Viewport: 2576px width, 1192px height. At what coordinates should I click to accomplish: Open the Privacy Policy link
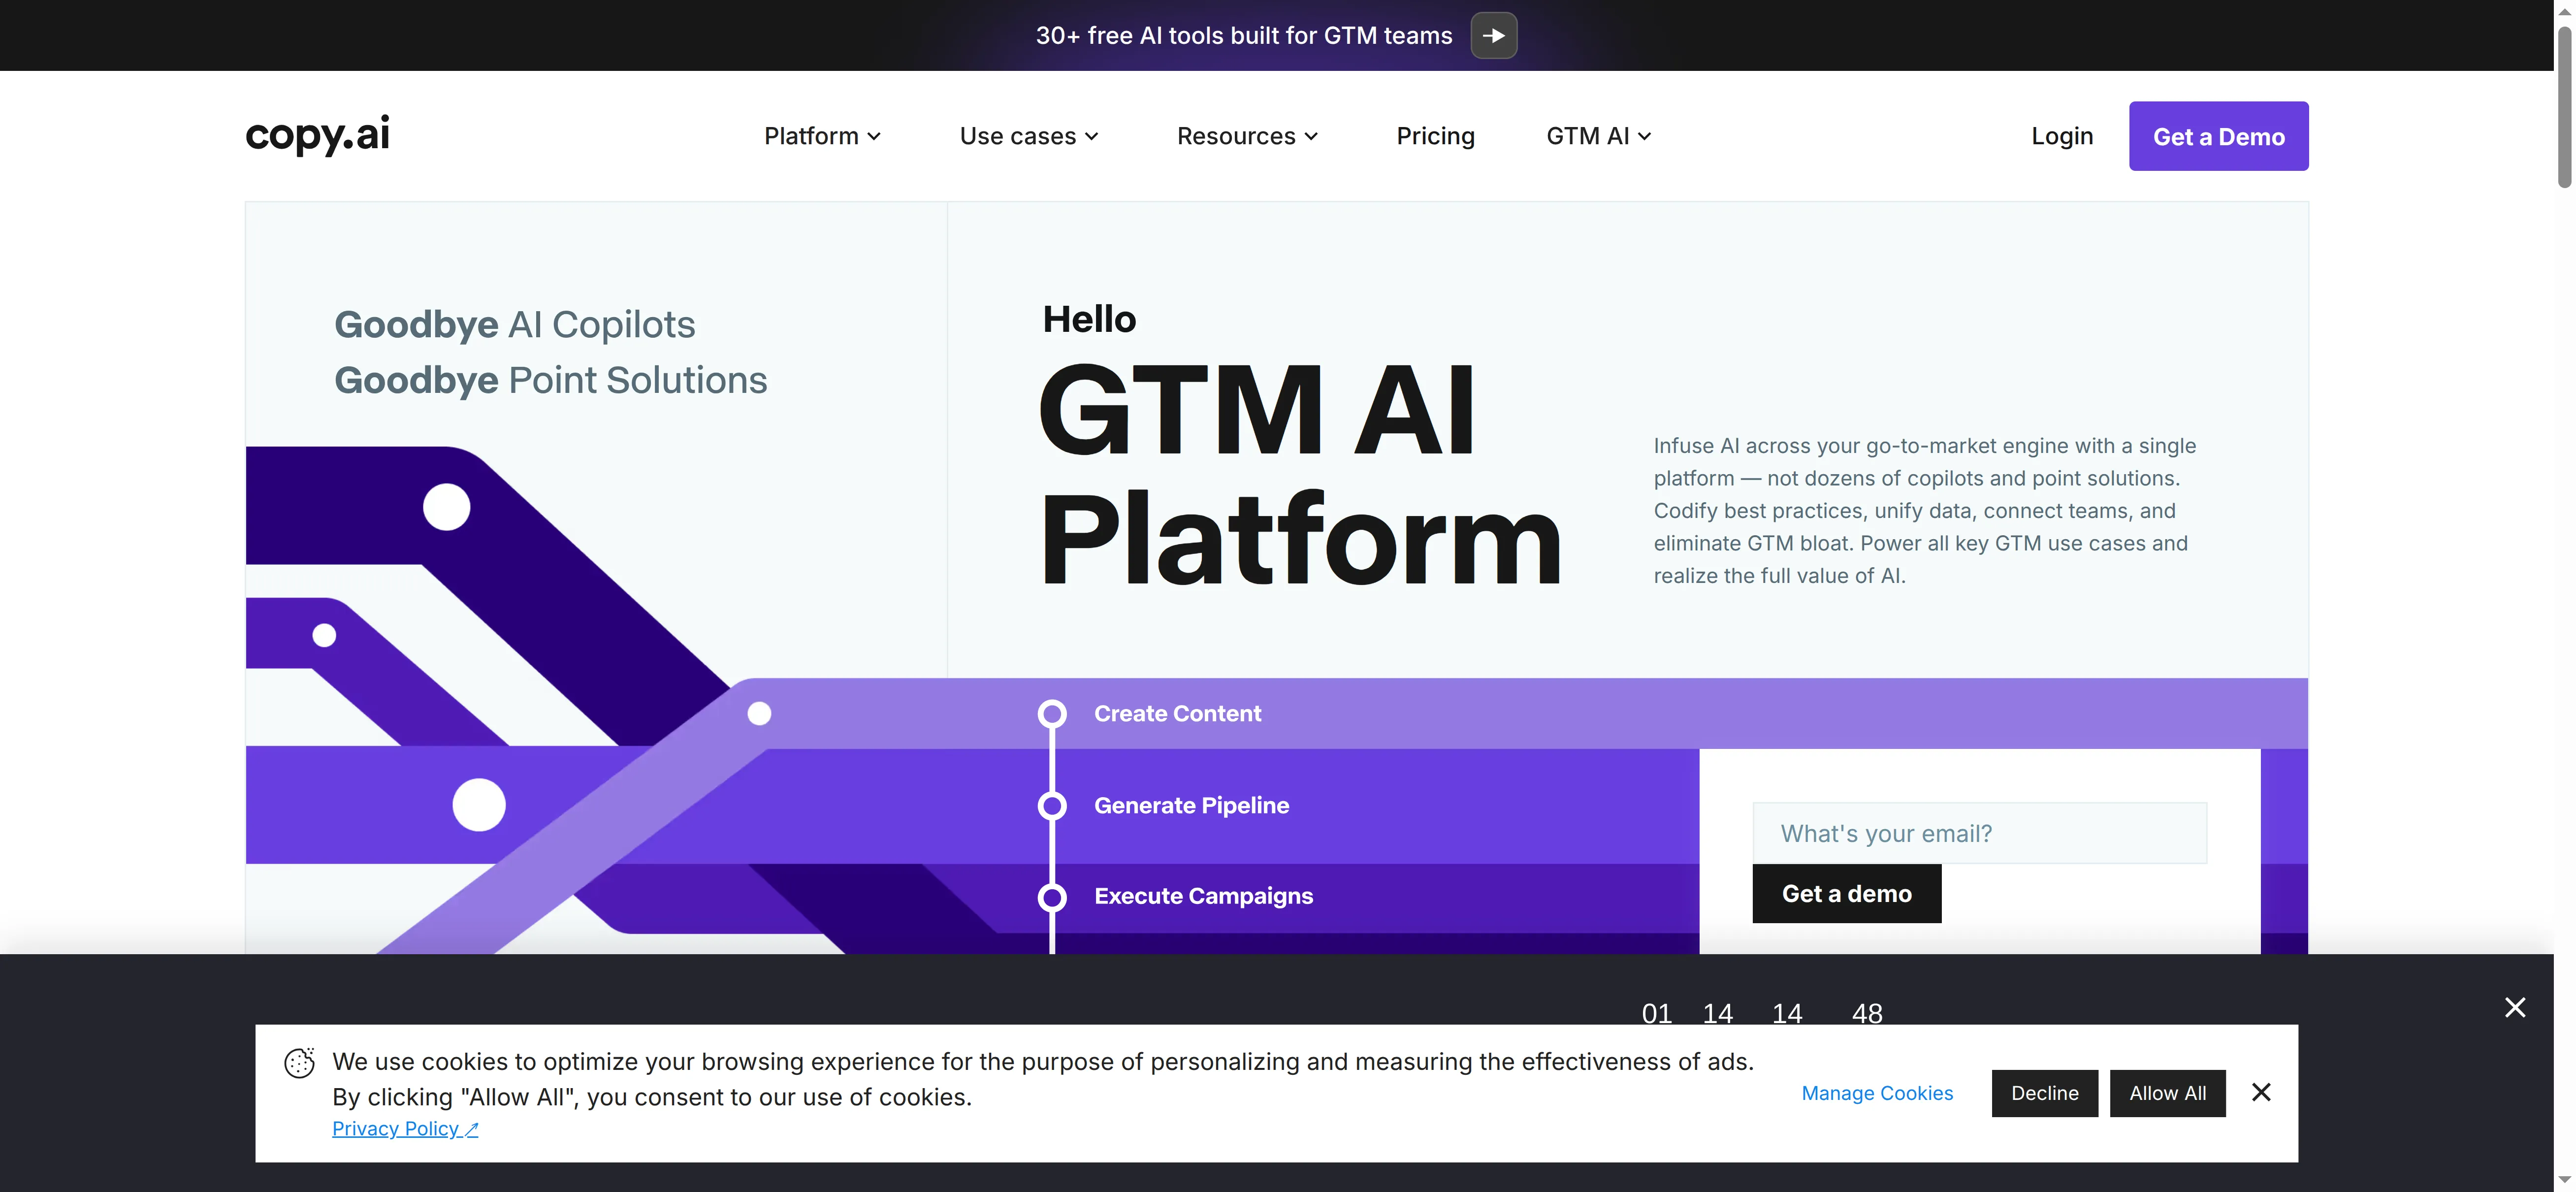point(404,1128)
